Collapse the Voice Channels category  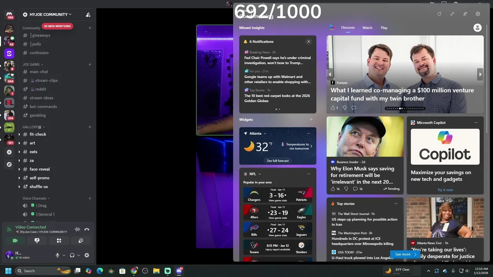point(36,199)
